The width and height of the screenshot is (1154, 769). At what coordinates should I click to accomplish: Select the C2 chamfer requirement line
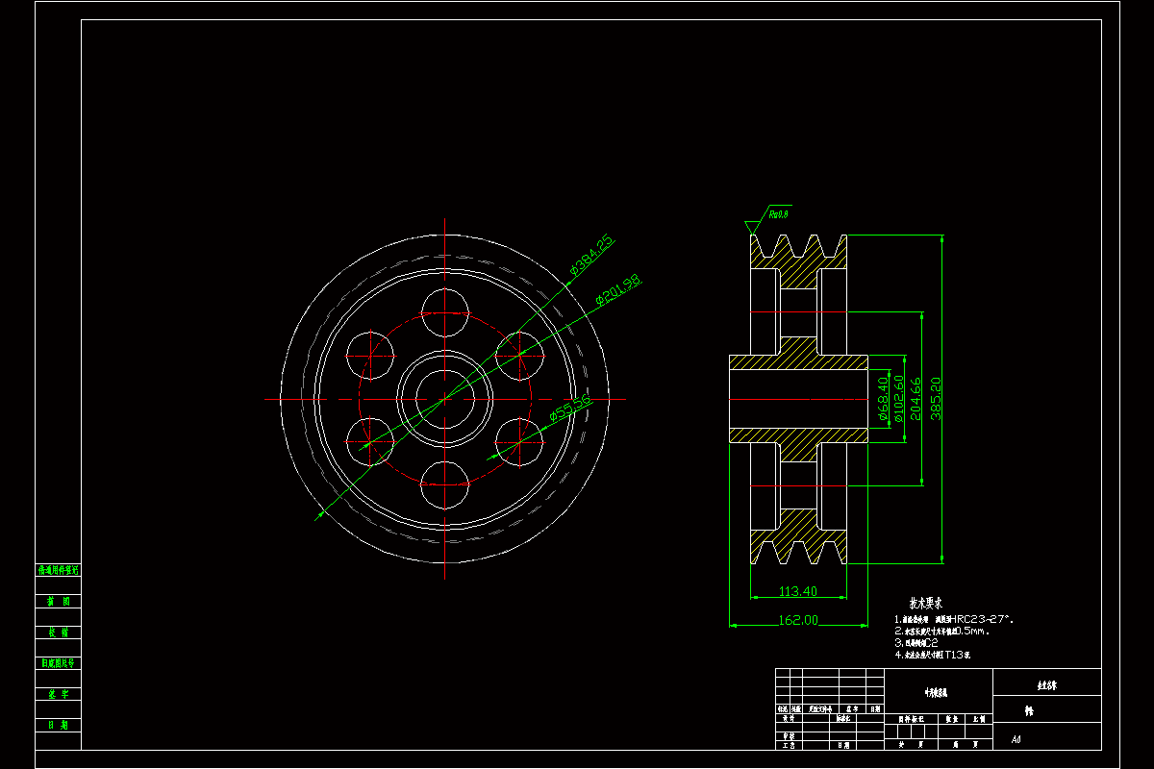point(915,642)
